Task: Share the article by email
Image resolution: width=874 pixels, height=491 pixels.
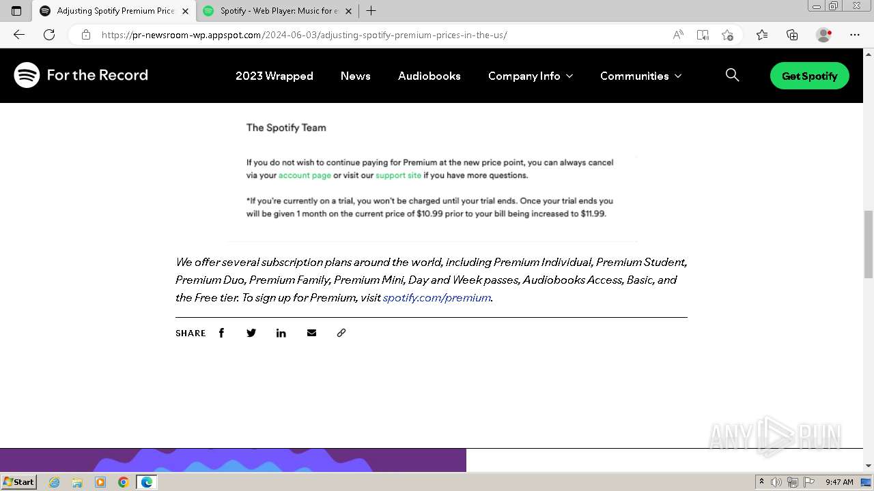Action: coord(311,333)
